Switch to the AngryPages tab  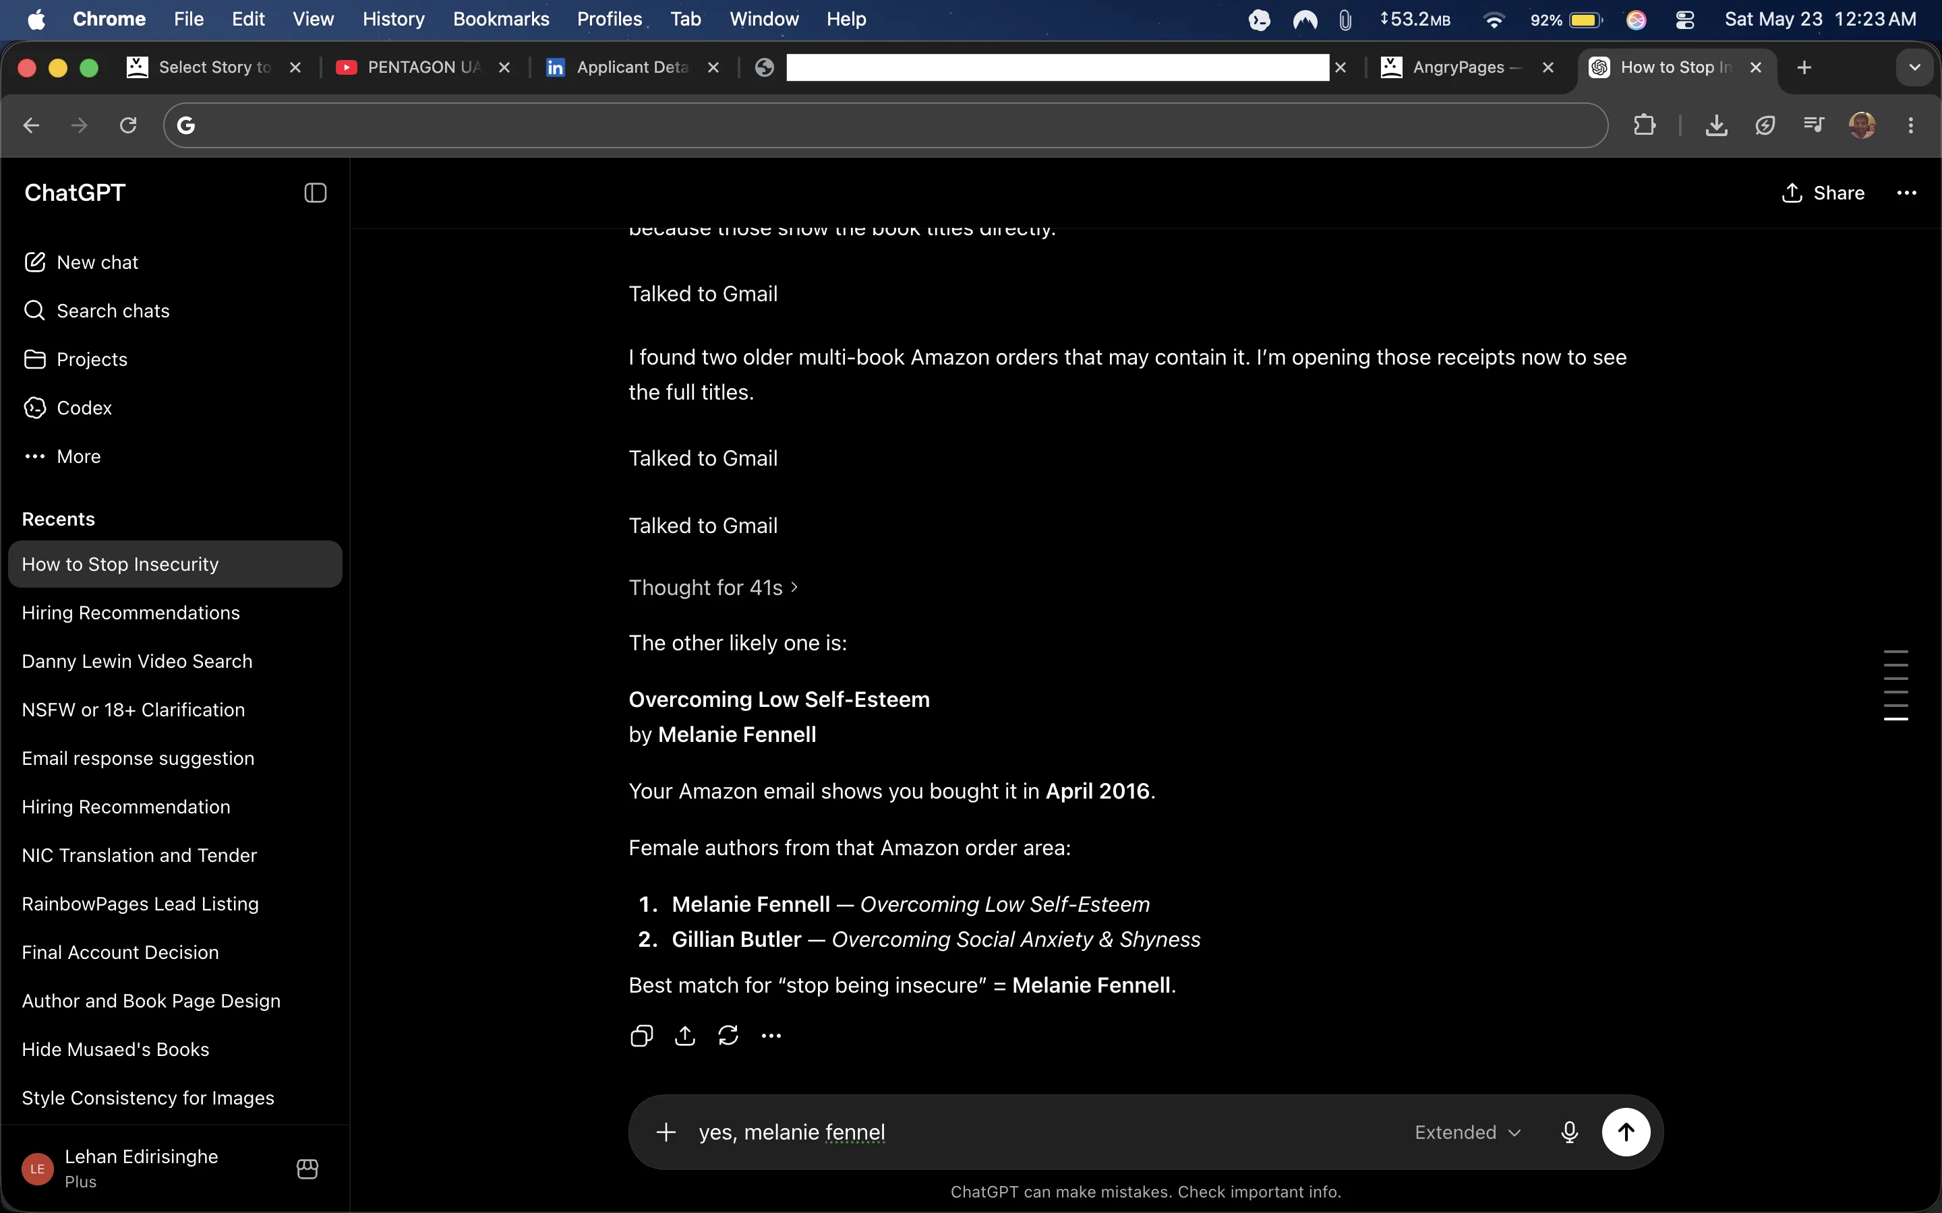click(x=1468, y=67)
